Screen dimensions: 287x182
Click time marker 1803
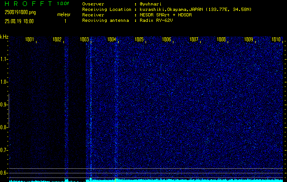pos(84,40)
